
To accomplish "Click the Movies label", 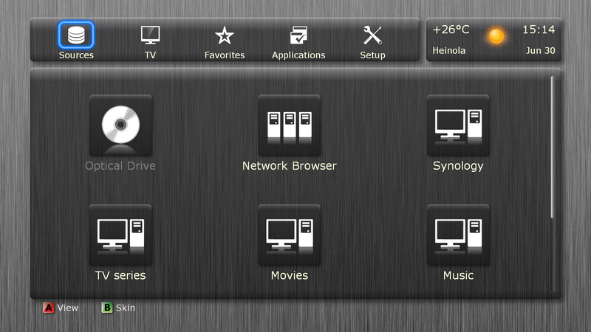I will [x=290, y=275].
